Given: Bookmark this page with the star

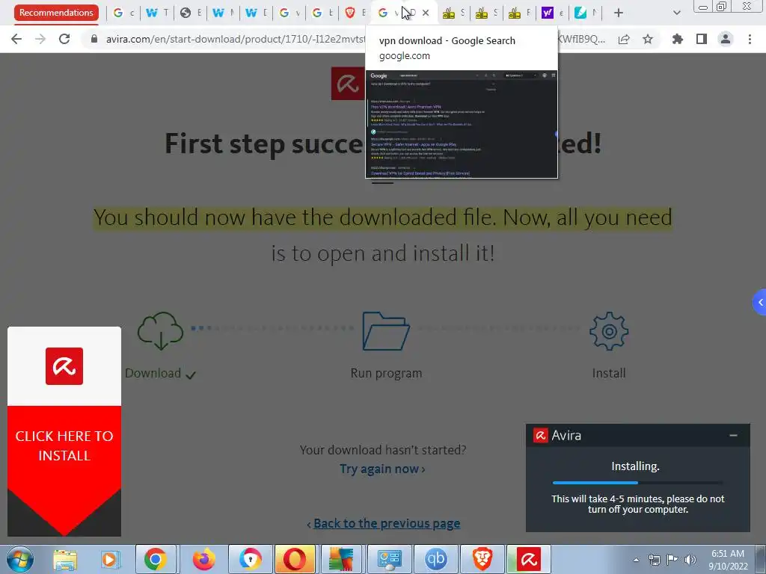Looking at the screenshot, I should click(648, 39).
